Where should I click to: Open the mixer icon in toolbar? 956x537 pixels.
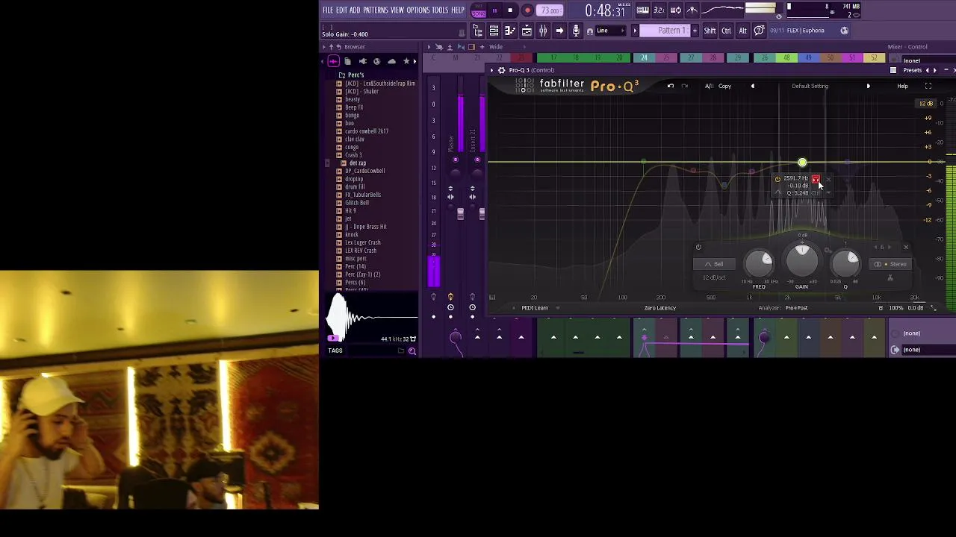tap(543, 31)
